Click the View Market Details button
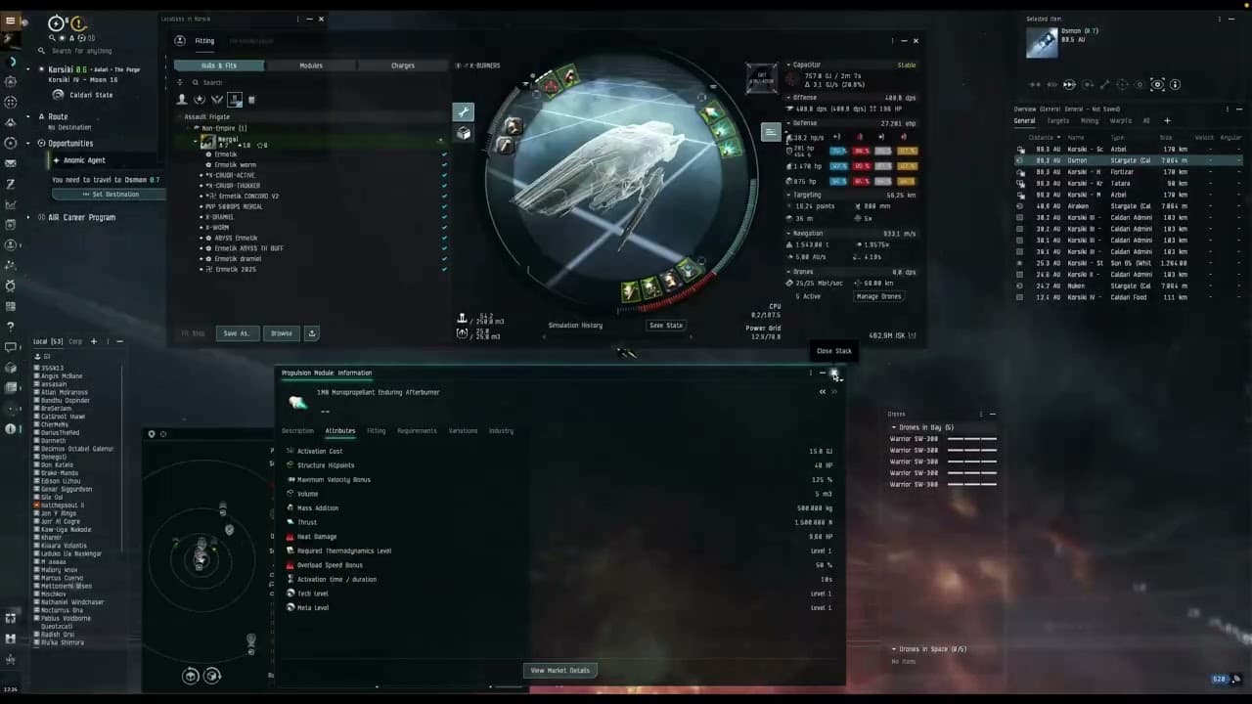This screenshot has width=1252, height=704. 560,671
